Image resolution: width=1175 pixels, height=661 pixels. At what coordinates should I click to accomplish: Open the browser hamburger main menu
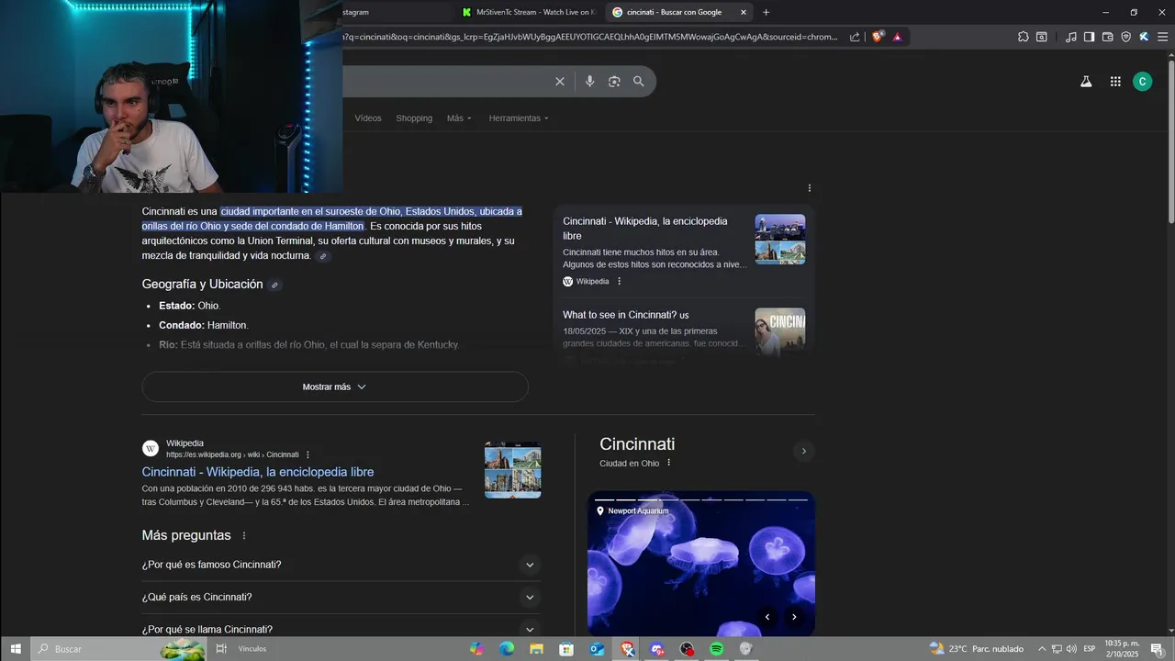pyautogui.click(x=1162, y=37)
